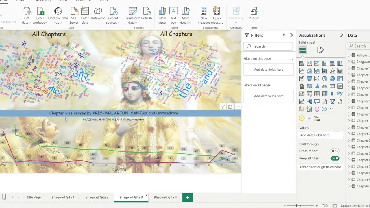Select the waterfall chart visual
370x208 pixels.
[302, 79]
